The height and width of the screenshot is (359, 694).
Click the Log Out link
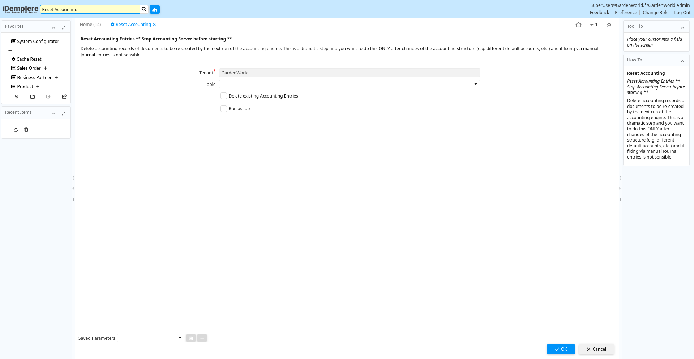[682, 13]
